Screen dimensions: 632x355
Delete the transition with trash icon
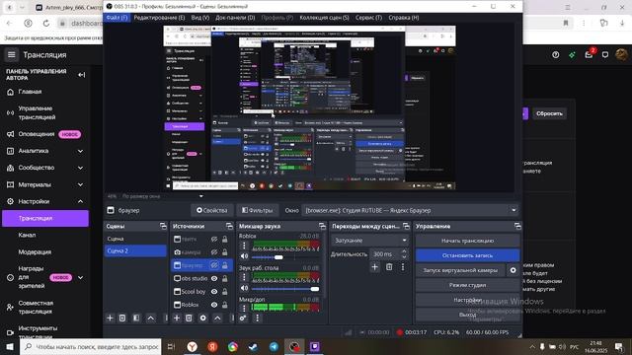click(389, 267)
